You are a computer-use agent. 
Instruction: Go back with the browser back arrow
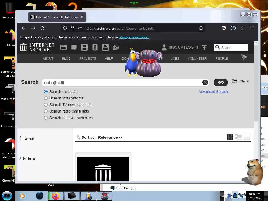click(x=24, y=28)
